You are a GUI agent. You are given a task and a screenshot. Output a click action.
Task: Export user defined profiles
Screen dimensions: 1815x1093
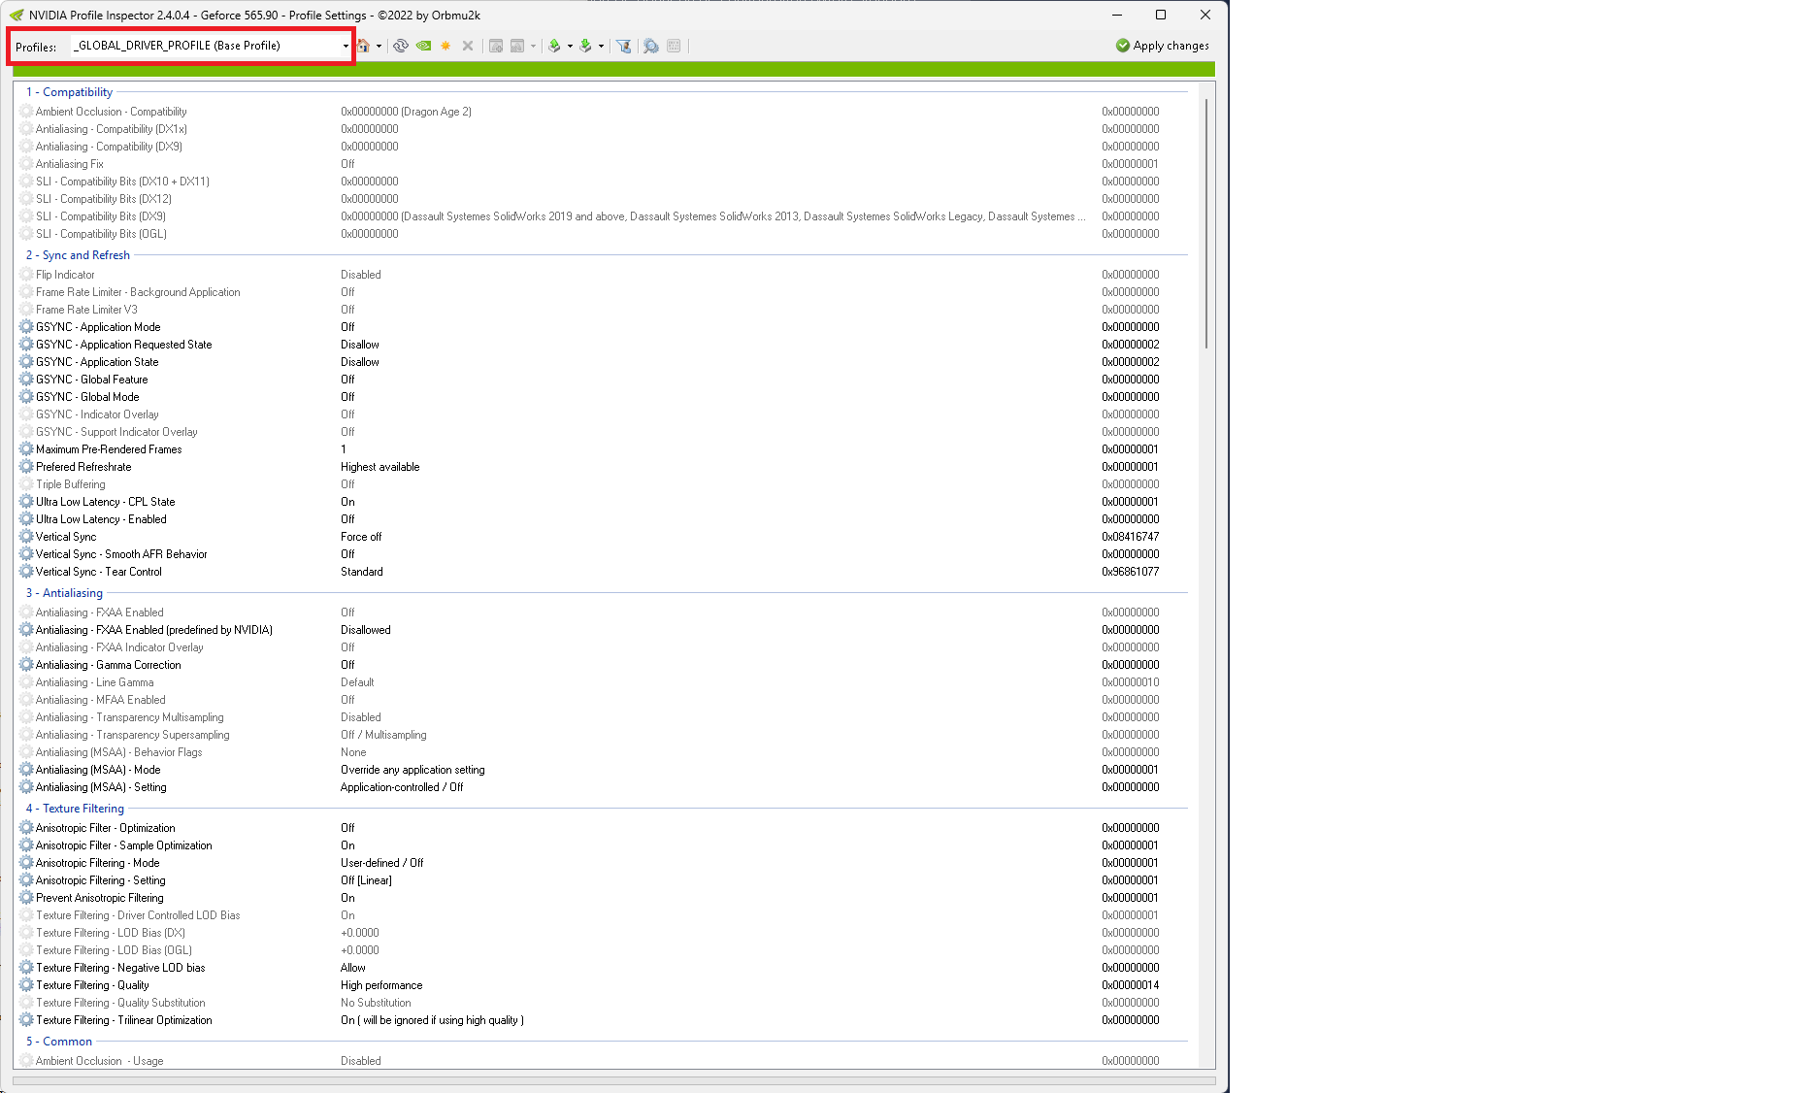554,46
